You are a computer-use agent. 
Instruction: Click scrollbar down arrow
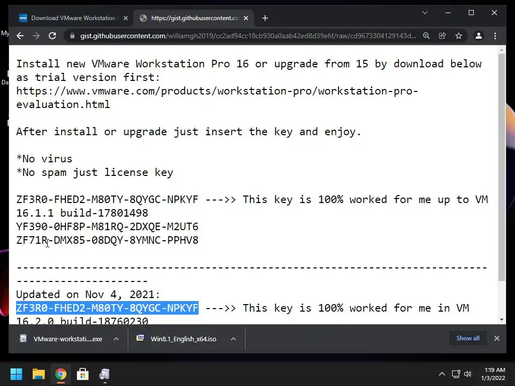click(x=501, y=319)
